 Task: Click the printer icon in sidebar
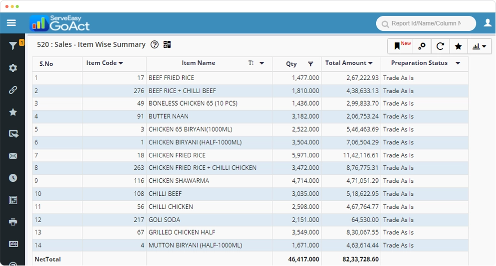coord(13,222)
